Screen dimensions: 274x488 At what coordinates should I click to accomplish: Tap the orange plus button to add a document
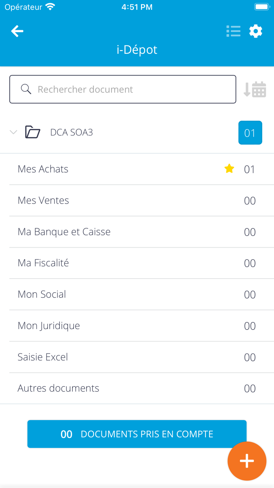point(247,461)
